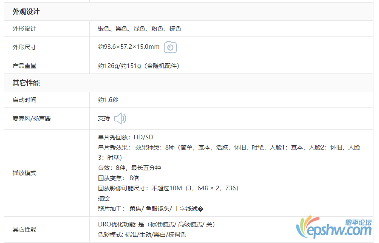Click the line 串片秀回放：HD/SD

[125, 137]
